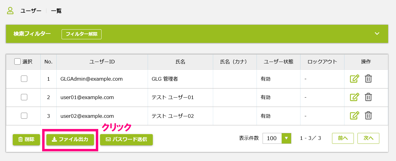Image resolution: width=396 pixels, height=161 pixels.
Task: Click the フィルター解除 button
Action: (82, 34)
